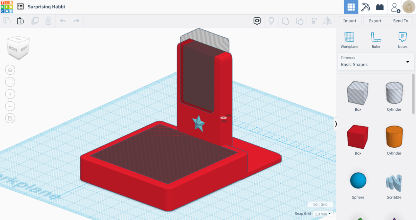
Task: Select the Notes tool
Action: click(402, 40)
